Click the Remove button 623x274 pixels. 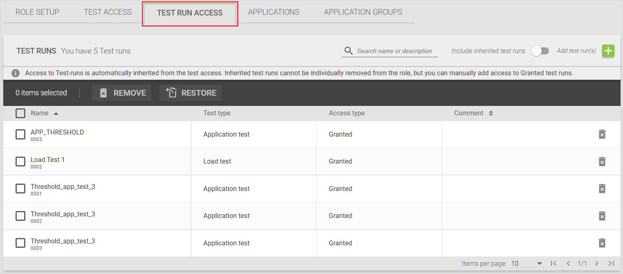[121, 93]
